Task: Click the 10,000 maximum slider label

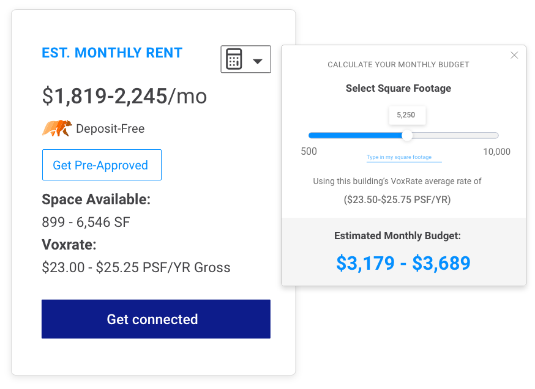Action: pyautogui.click(x=497, y=151)
